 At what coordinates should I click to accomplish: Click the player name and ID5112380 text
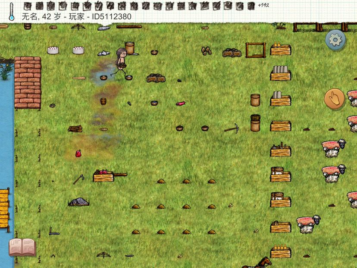pos(76,17)
